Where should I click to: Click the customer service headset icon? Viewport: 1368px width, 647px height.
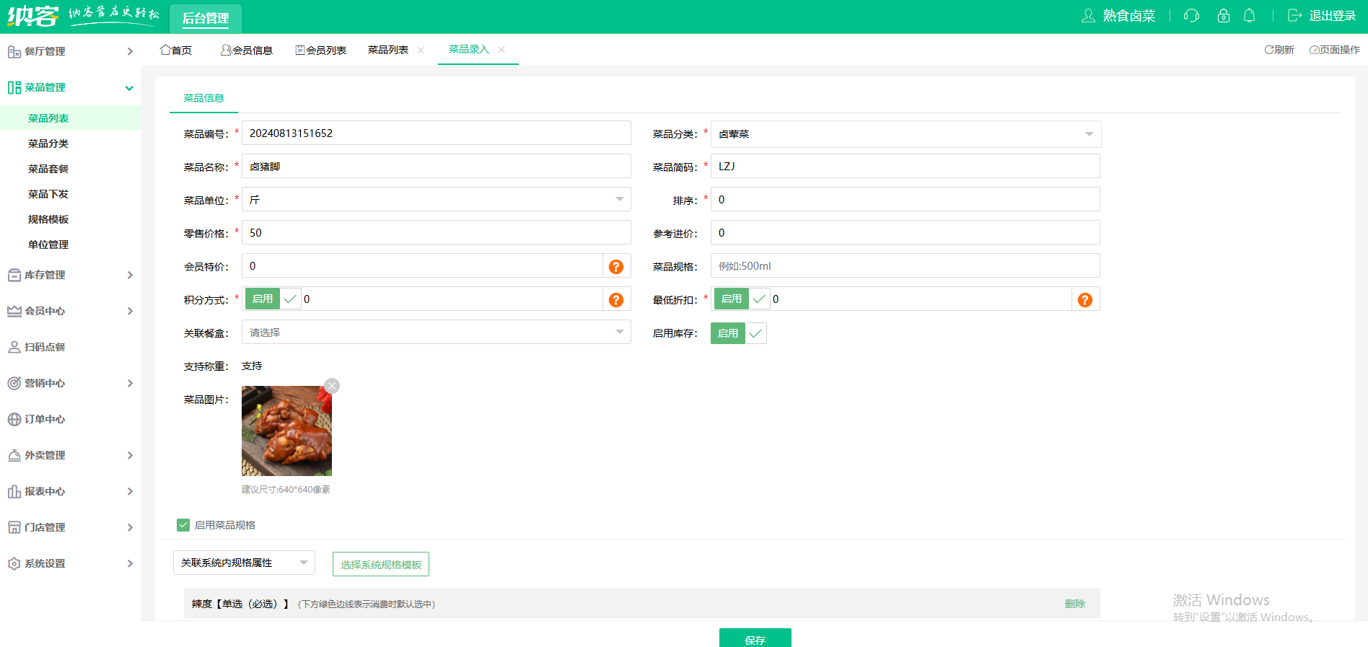pyautogui.click(x=1191, y=16)
